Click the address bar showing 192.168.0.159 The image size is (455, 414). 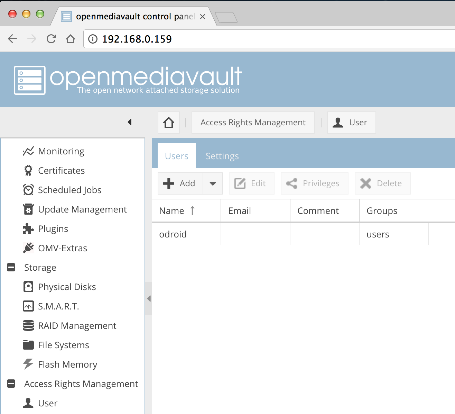coord(270,39)
